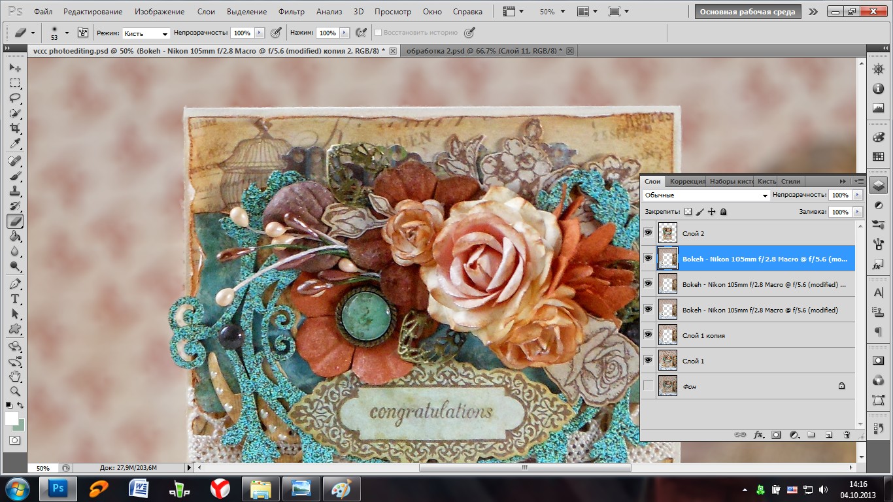Enable the Восстановить историю checkbox
This screenshot has height=502, width=893.
point(378,33)
